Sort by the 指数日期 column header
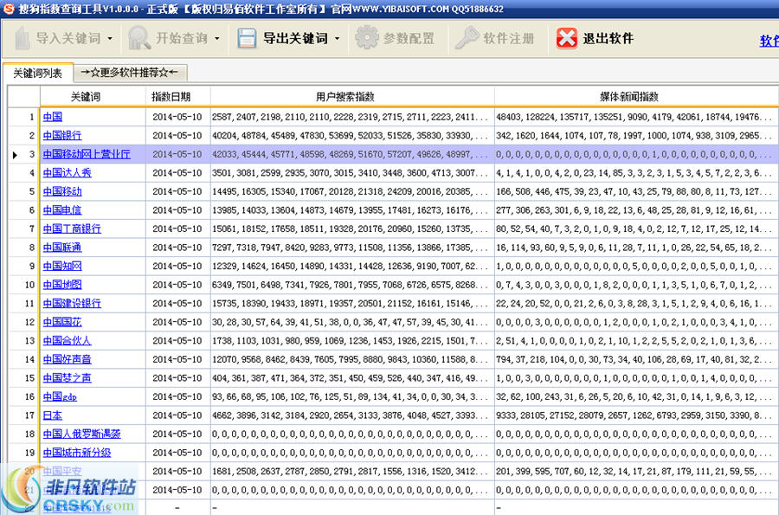Viewport: 779px width, 515px height. (177, 97)
